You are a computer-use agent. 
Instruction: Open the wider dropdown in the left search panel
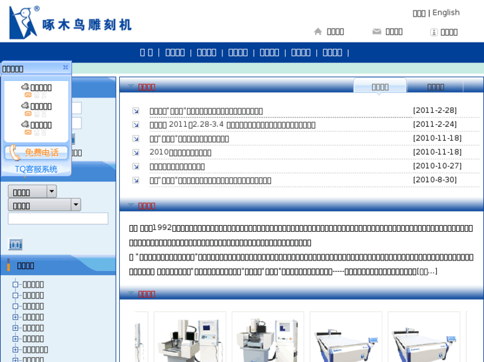tap(45, 205)
